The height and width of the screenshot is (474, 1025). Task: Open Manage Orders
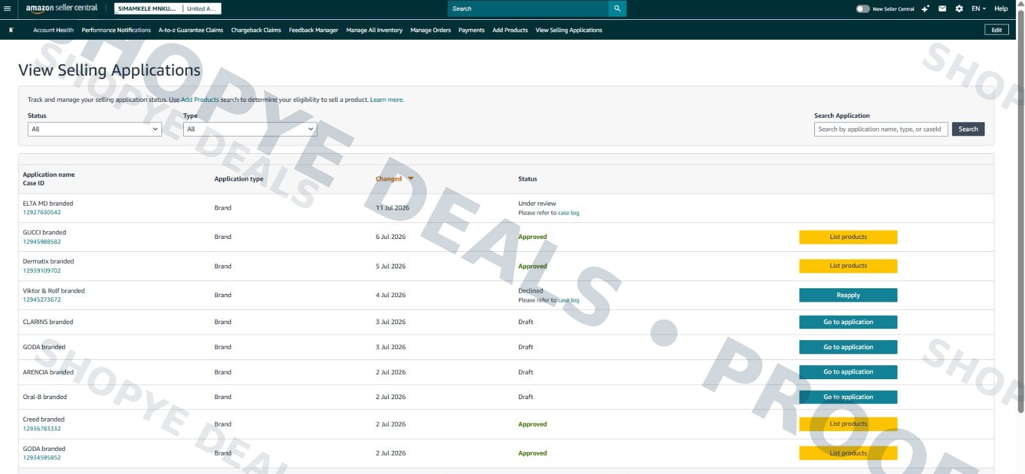click(x=430, y=30)
